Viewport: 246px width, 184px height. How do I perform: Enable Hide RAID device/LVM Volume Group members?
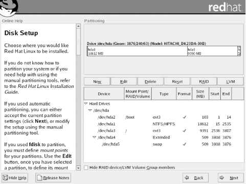click(86, 168)
